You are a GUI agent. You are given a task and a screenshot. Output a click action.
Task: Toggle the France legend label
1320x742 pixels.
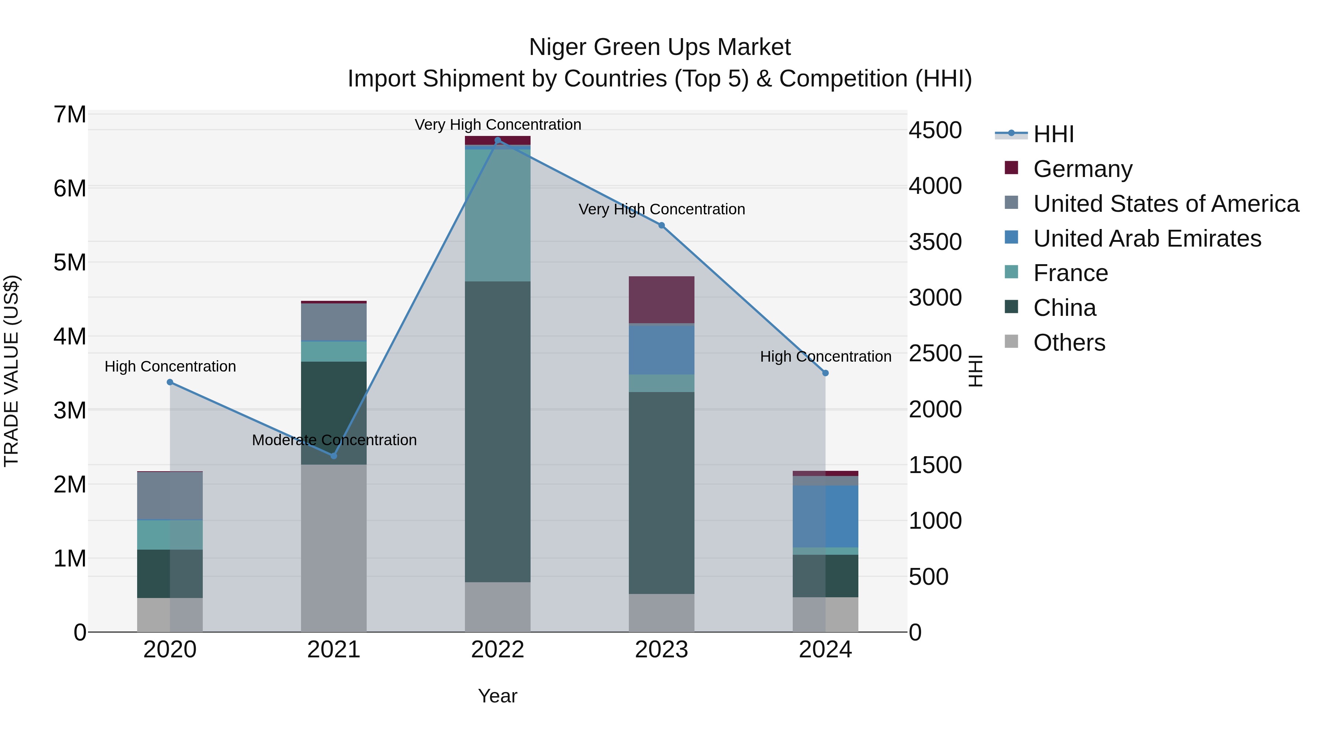[1070, 273]
